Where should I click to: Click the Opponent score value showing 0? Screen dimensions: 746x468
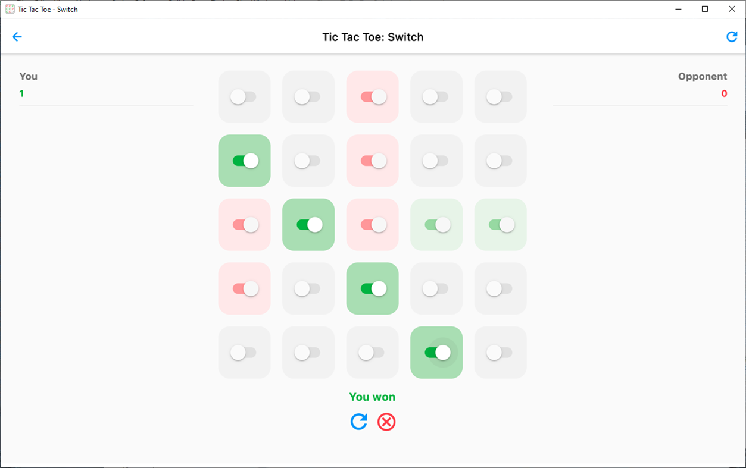[724, 93]
